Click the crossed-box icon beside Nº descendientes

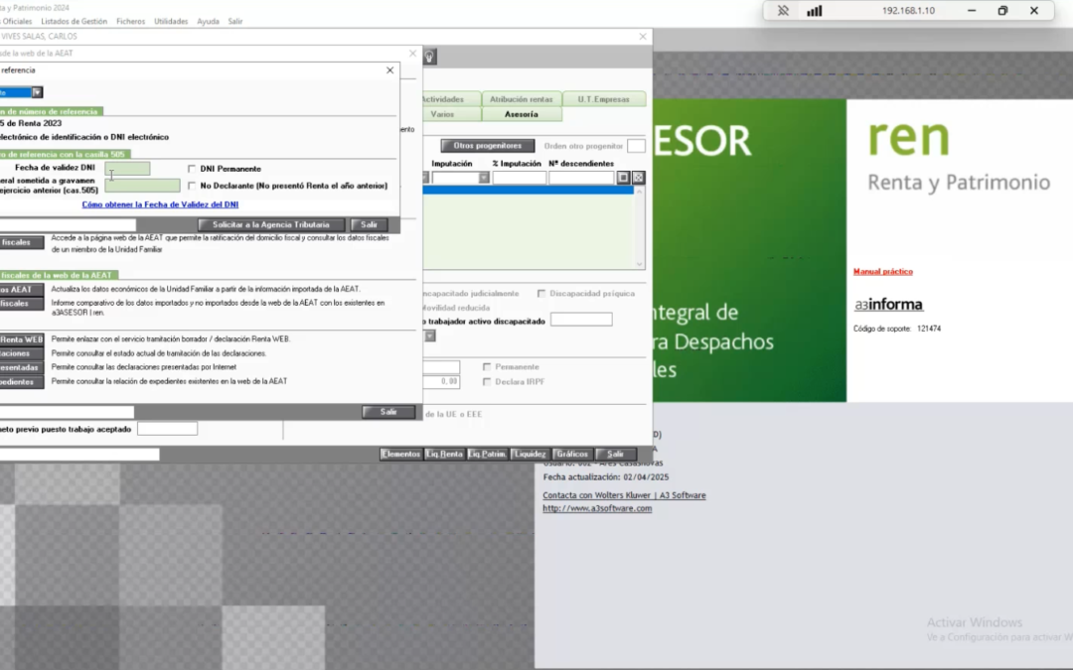[638, 178]
